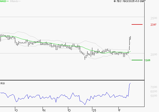Image resolution: width=159 pixels, height=112 pixels.
Task: Click the MA20 legend label
Action: 3,1
